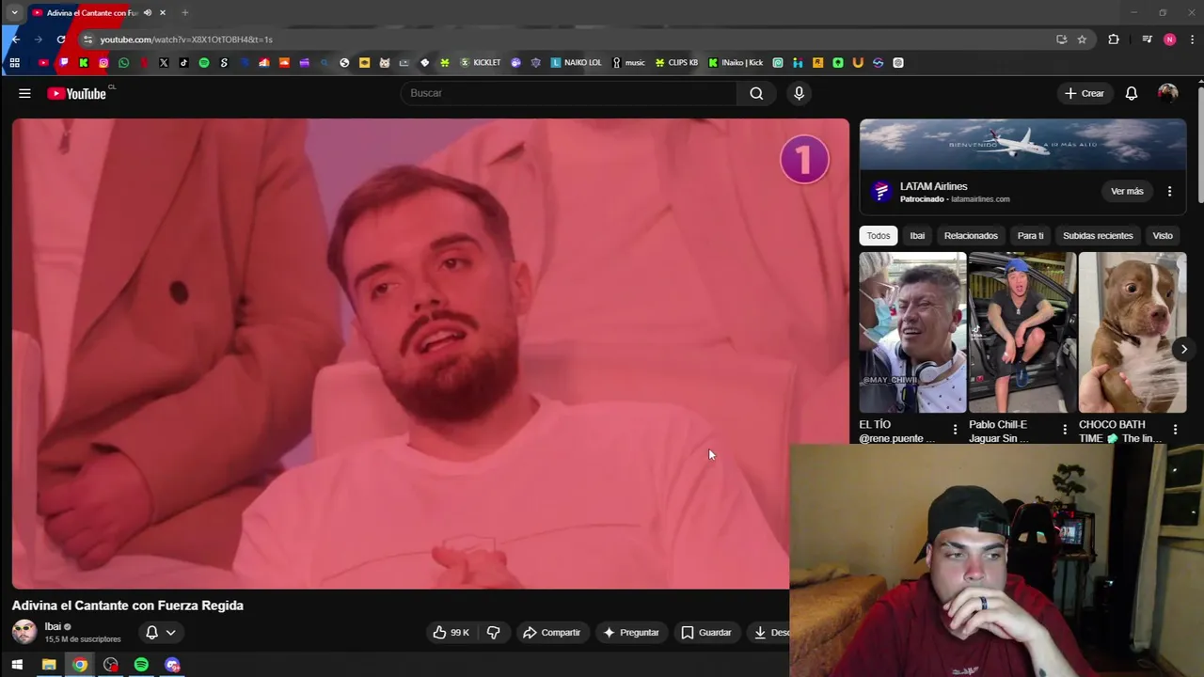1204x677 pixels.
Task: Open Spotify from the taskbar
Action: [141, 665]
